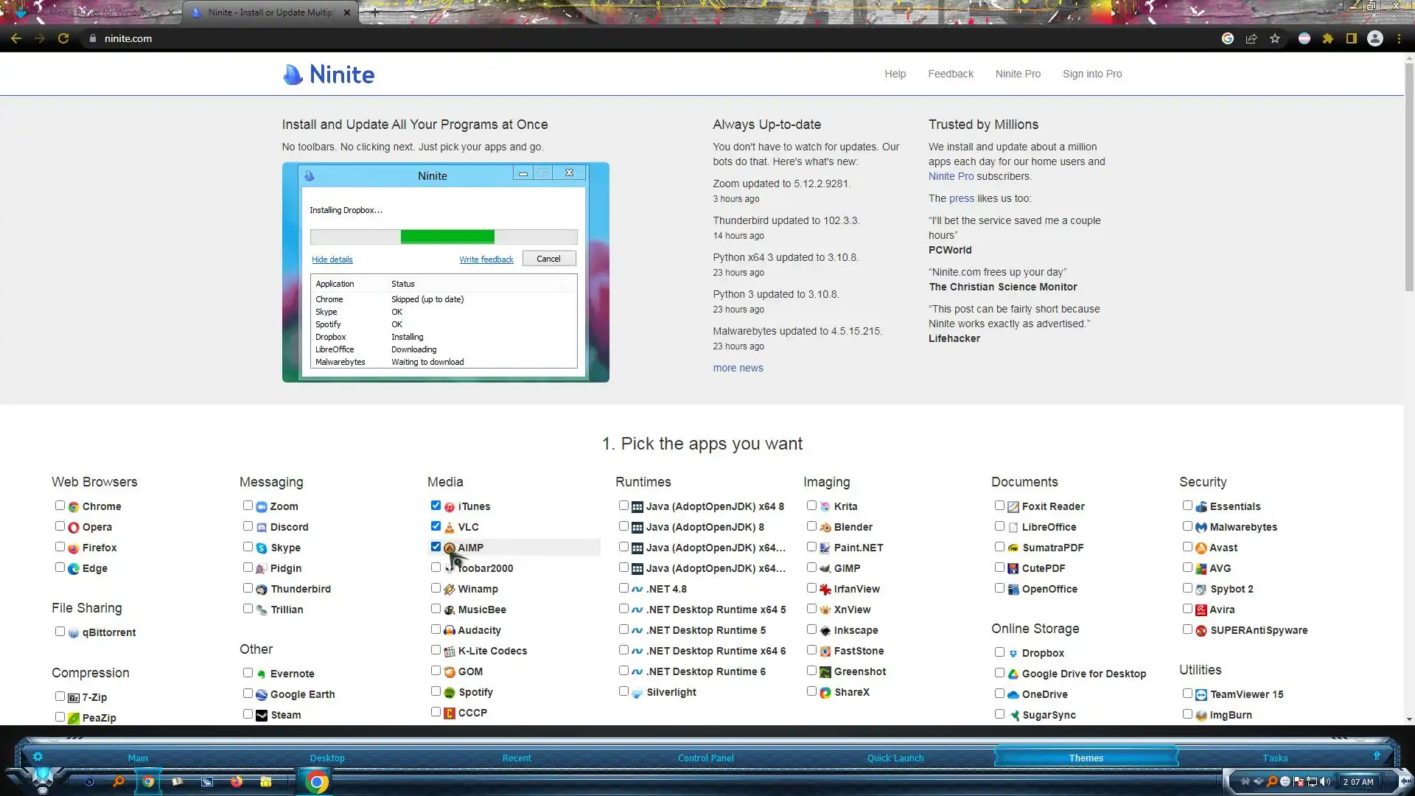Click the Sign into Pro link
This screenshot has width=1415, height=796.
(x=1091, y=74)
